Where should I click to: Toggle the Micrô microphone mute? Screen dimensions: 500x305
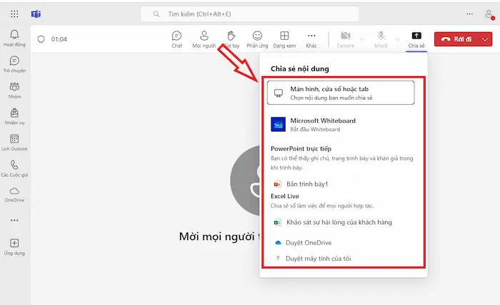[382, 38]
